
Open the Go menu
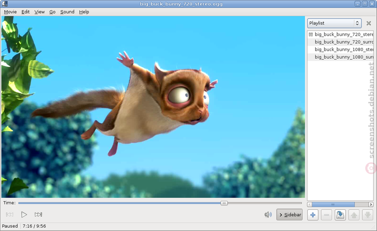(x=52, y=12)
